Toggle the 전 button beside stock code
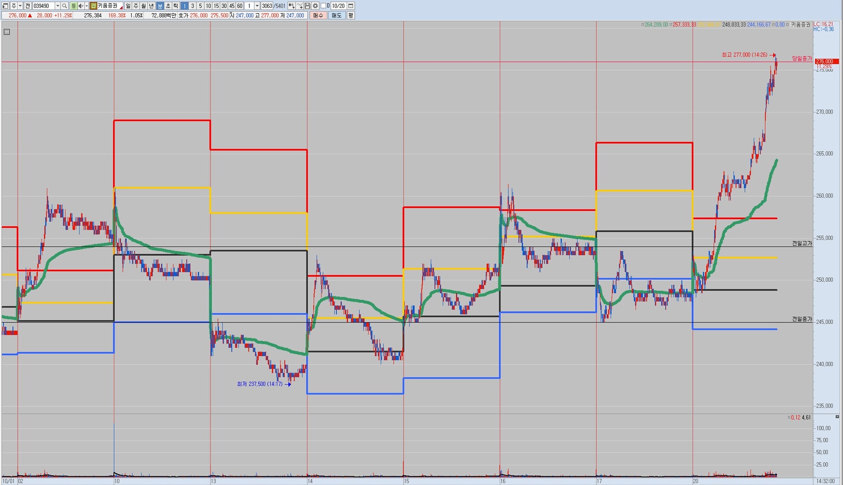This screenshot has width=843, height=485. [x=27, y=6]
